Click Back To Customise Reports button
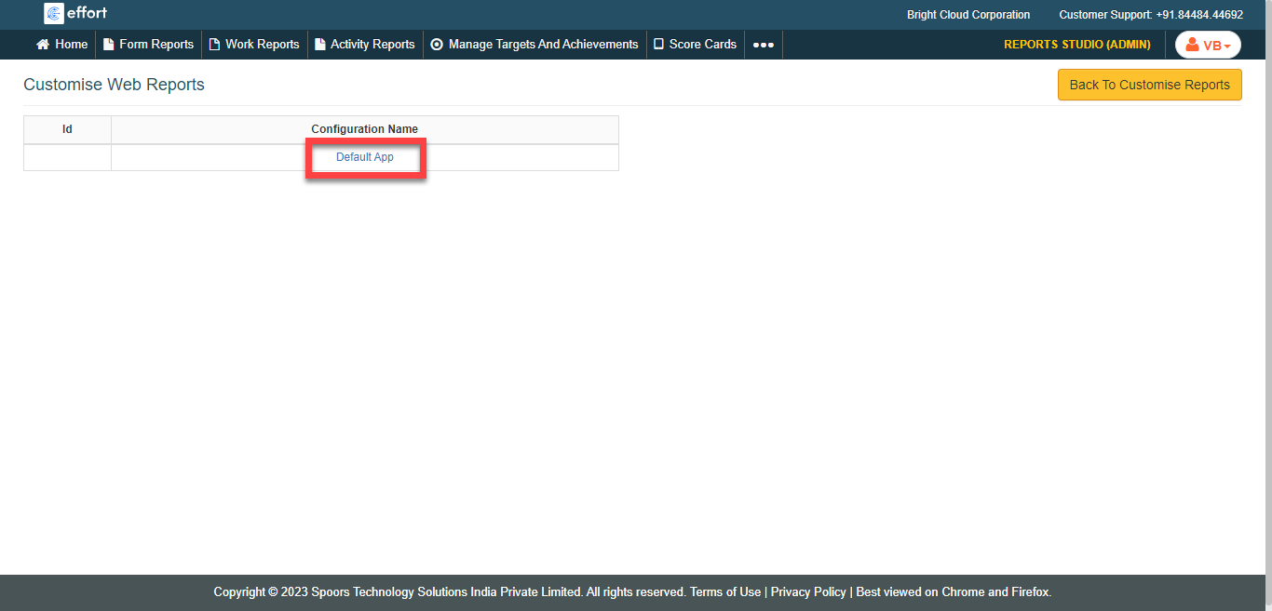 pyautogui.click(x=1149, y=85)
